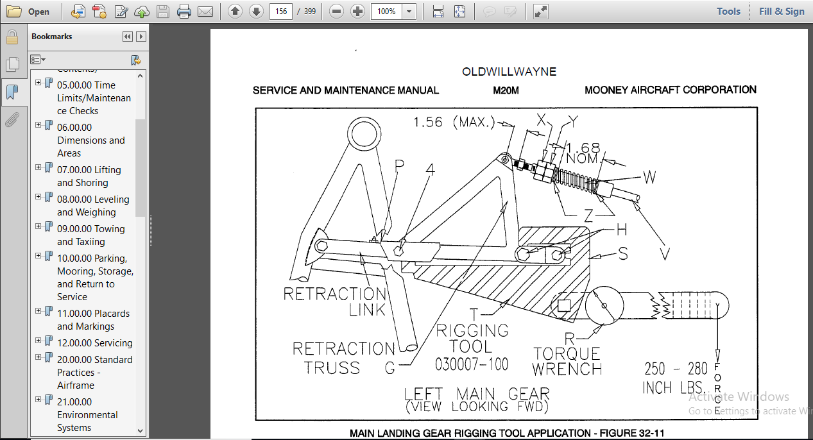Jump to 12.00.00 Servicing bookmark
The height and width of the screenshot is (440, 813).
pos(94,343)
